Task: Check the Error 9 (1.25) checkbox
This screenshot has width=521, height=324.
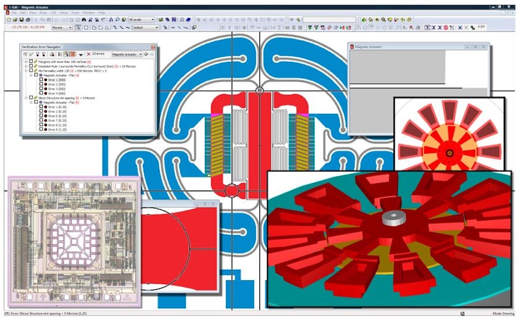Action: pyautogui.click(x=41, y=129)
